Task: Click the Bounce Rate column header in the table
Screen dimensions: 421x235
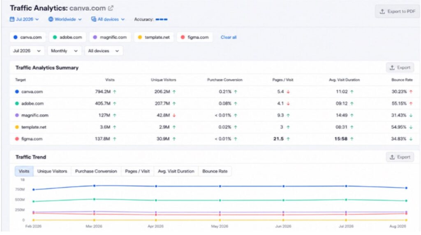Action: [x=402, y=80]
